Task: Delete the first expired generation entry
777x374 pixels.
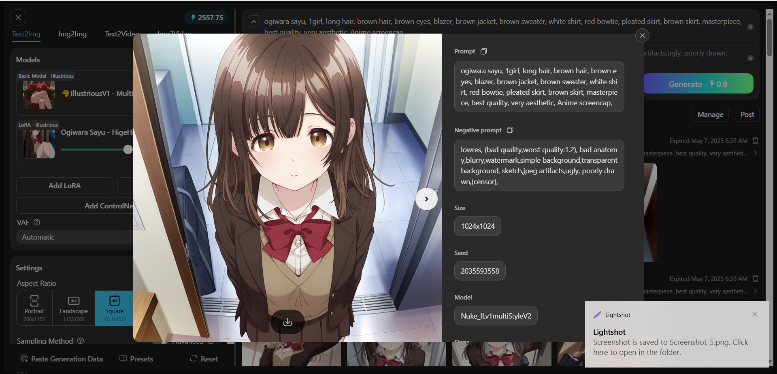Action: [x=756, y=140]
